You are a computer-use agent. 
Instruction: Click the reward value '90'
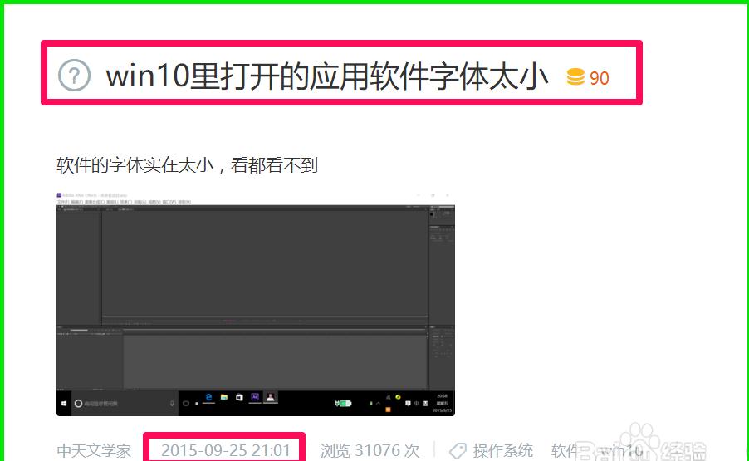pos(600,78)
